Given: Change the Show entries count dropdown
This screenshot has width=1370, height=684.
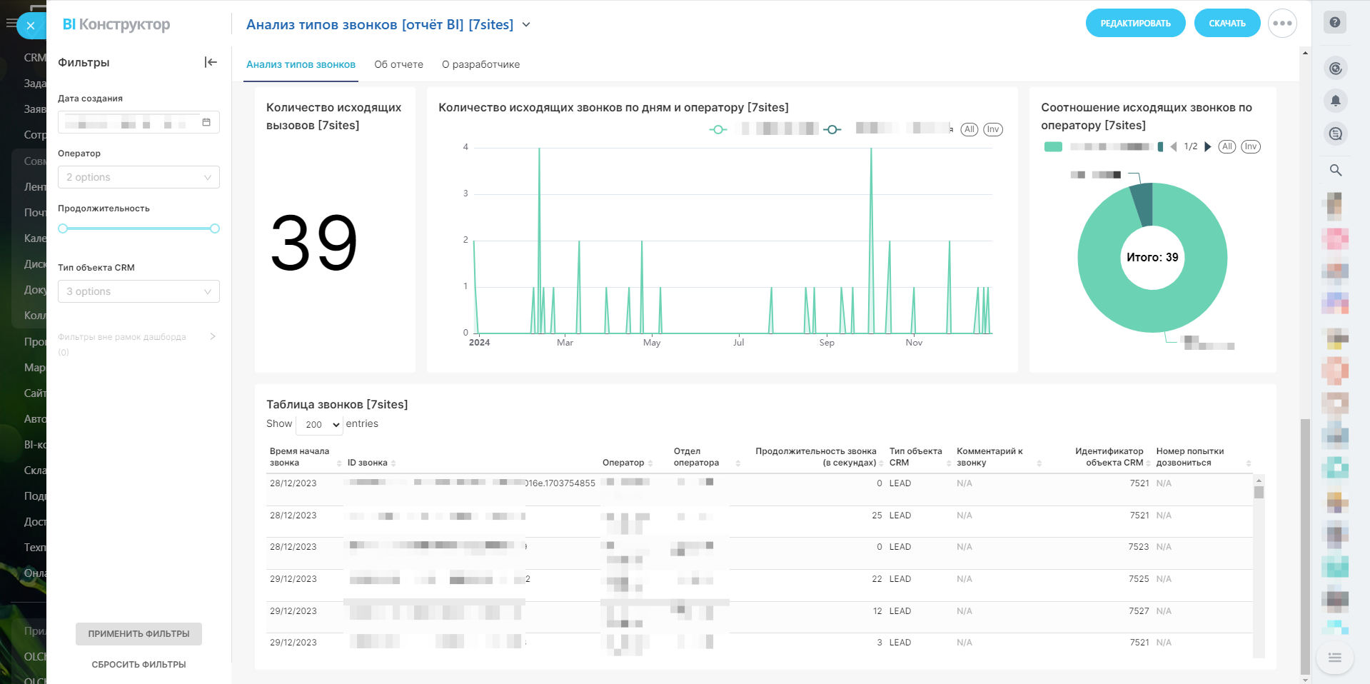Looking at the screenshot, I should (x=320, y=424).
